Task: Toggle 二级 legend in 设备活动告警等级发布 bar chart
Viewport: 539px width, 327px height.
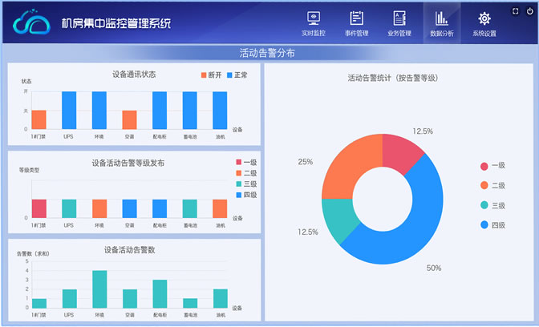Action: (246, 173)
